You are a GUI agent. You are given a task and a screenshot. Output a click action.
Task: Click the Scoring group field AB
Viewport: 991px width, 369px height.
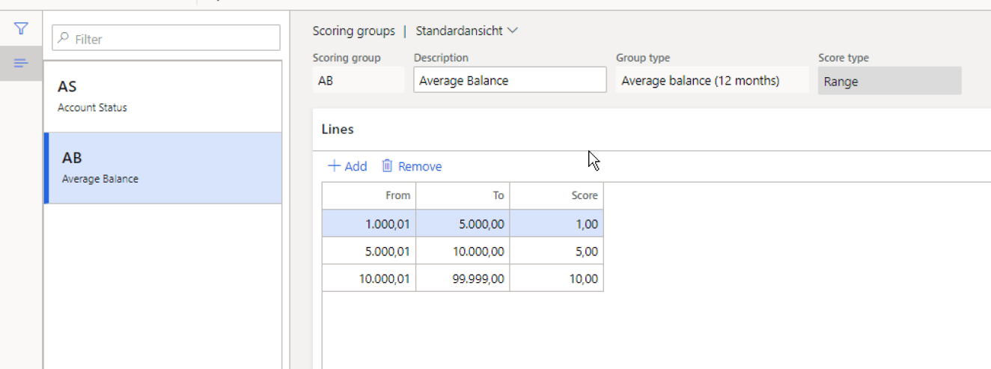[x=358, y=80]
